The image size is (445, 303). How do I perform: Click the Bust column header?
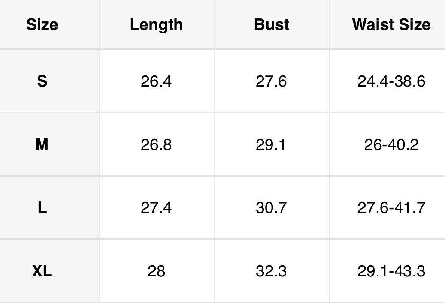(271, 25)
